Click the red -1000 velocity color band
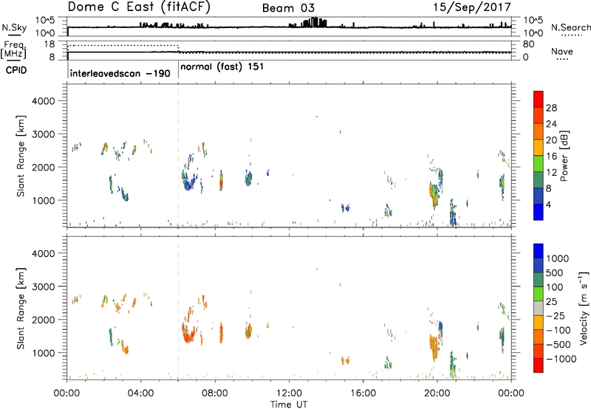Viewport: 591px width, 409px height. click(539, 365)
